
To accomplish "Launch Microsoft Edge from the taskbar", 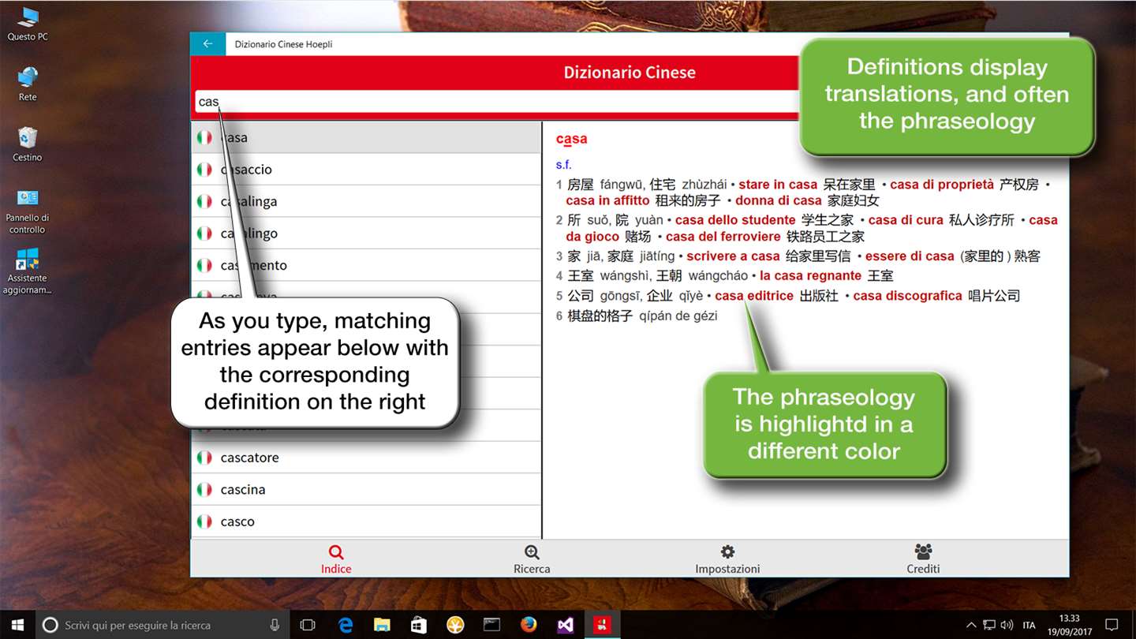I will (x=346, y=625).
